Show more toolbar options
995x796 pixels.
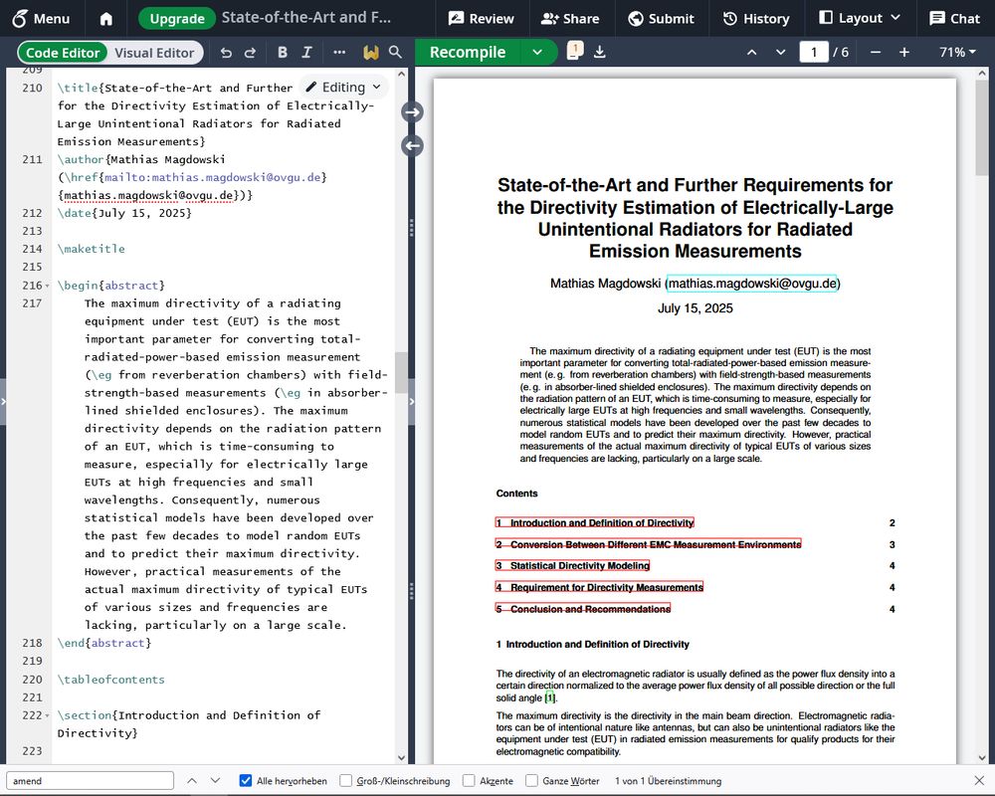click(339, 53)
